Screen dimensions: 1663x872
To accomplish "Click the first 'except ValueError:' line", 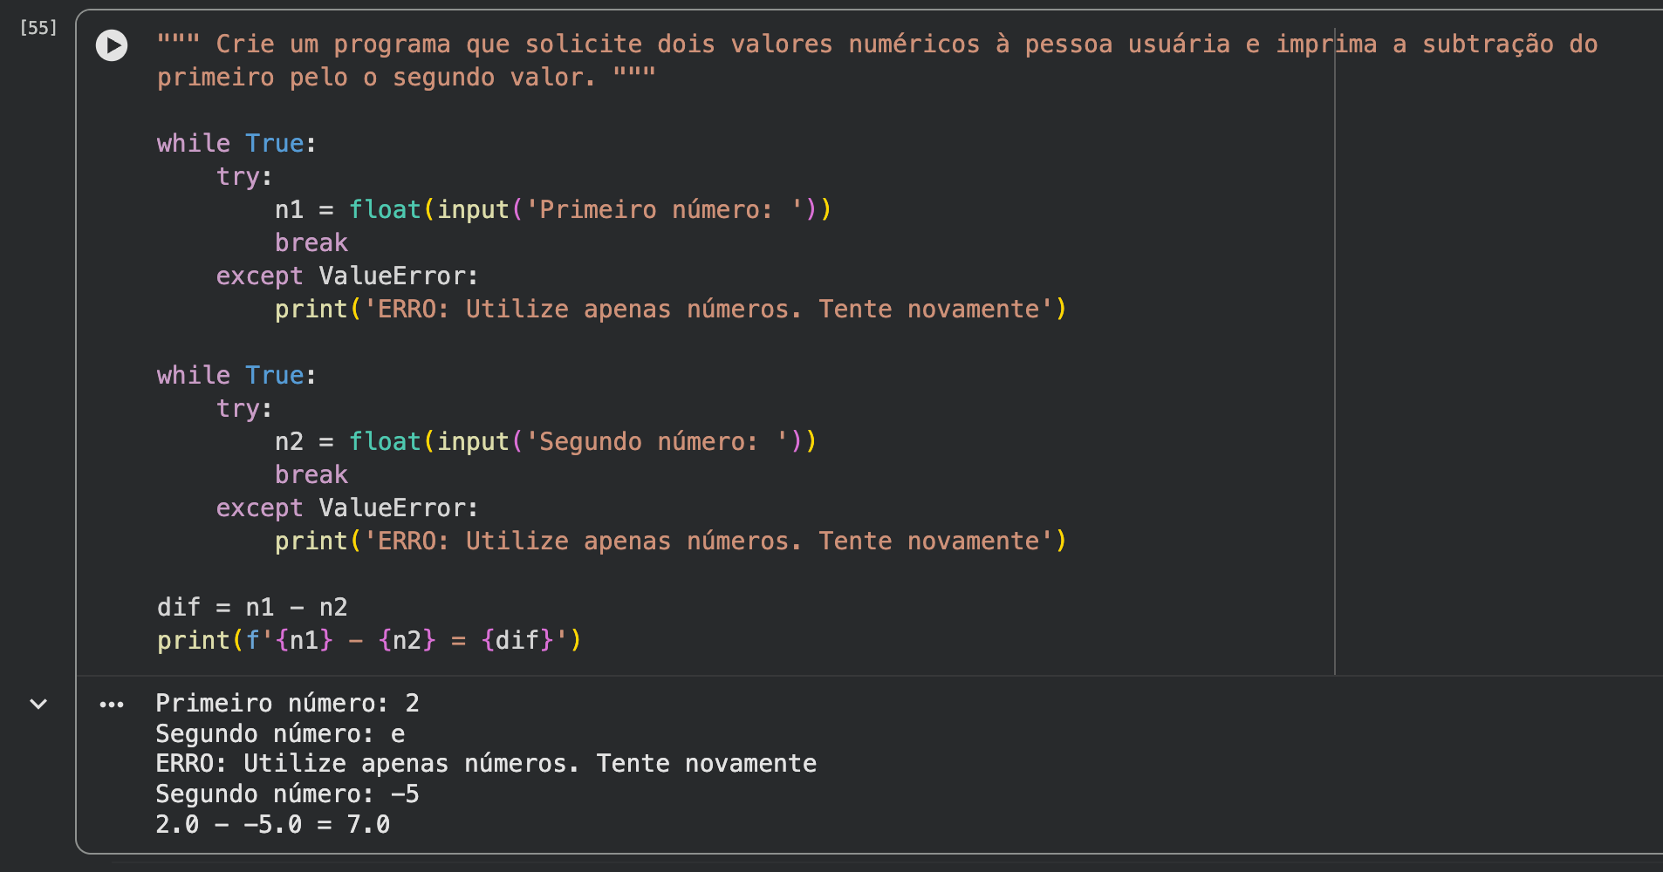I will [347, 276].
